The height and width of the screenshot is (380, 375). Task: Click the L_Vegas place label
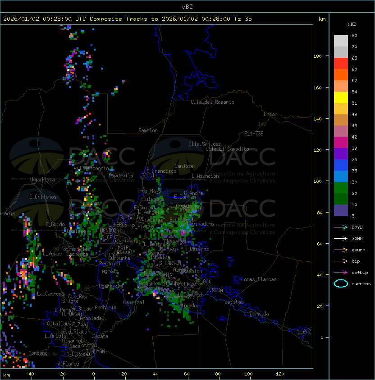point(52,254)
